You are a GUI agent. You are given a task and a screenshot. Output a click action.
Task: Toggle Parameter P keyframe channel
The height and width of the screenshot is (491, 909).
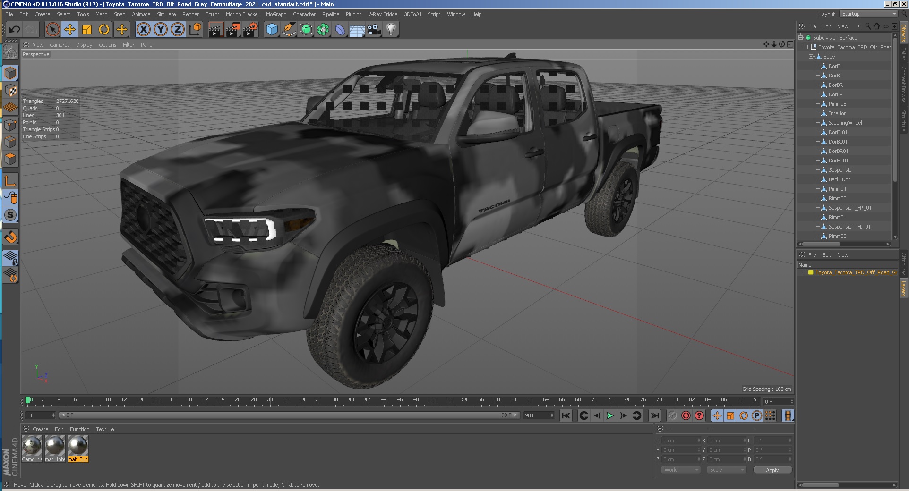[757, 415]
